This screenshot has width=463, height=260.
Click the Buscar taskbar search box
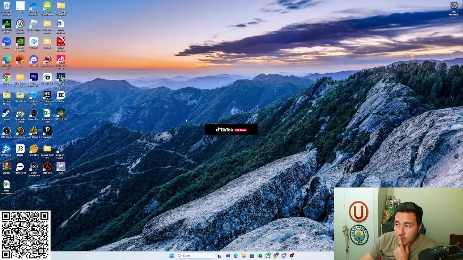[x=196, y=256]
